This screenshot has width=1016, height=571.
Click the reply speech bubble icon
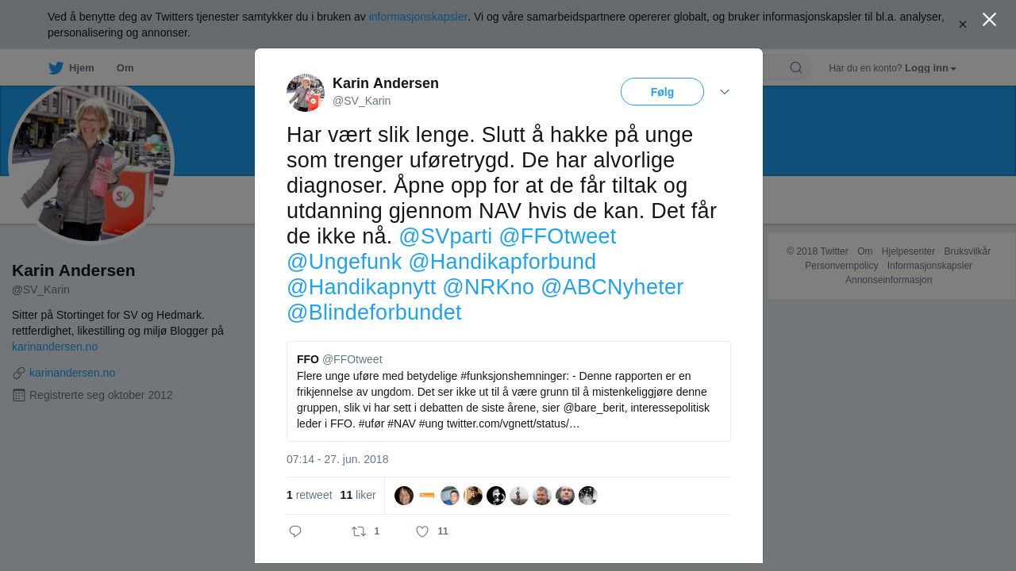point(295,531)
